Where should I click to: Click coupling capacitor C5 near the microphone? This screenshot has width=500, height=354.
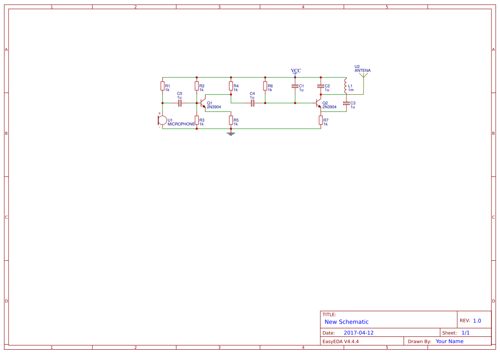click(180, 103)
